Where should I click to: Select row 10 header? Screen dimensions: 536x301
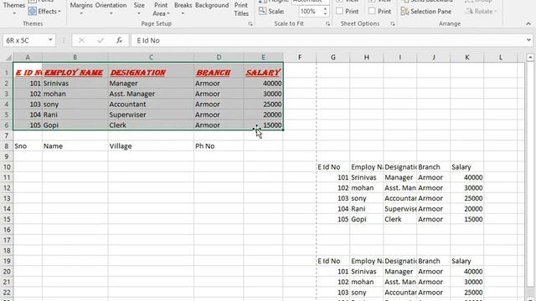7,167
